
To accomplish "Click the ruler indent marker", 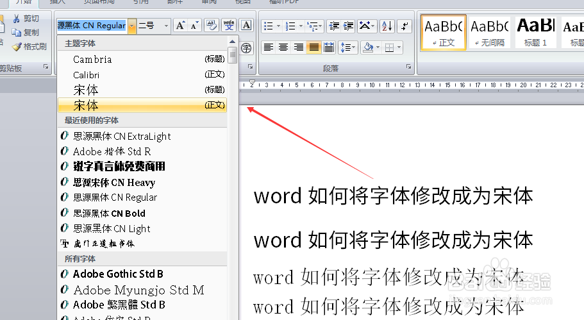I will point(252,83).
